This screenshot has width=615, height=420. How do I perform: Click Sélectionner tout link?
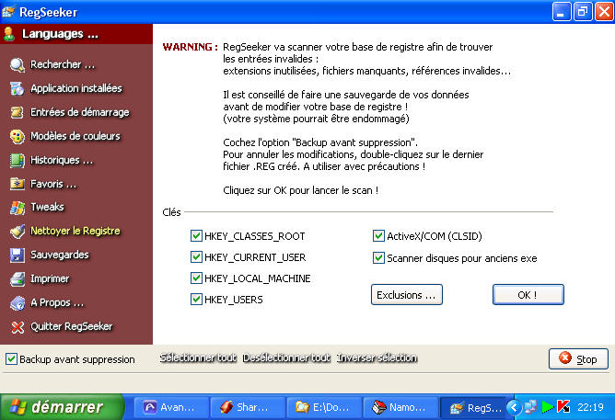[198, 358]
